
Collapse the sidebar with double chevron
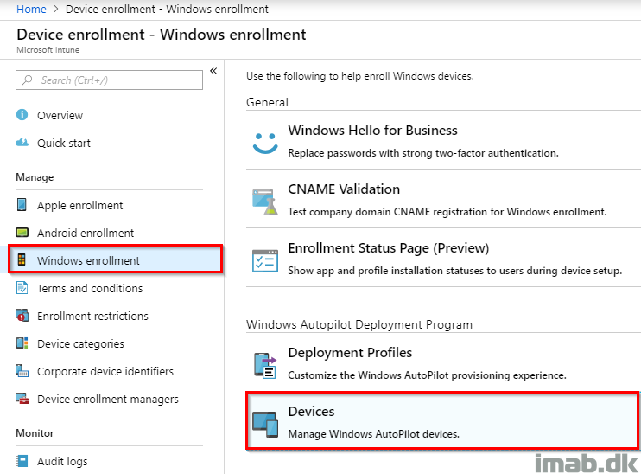point(213,71)
